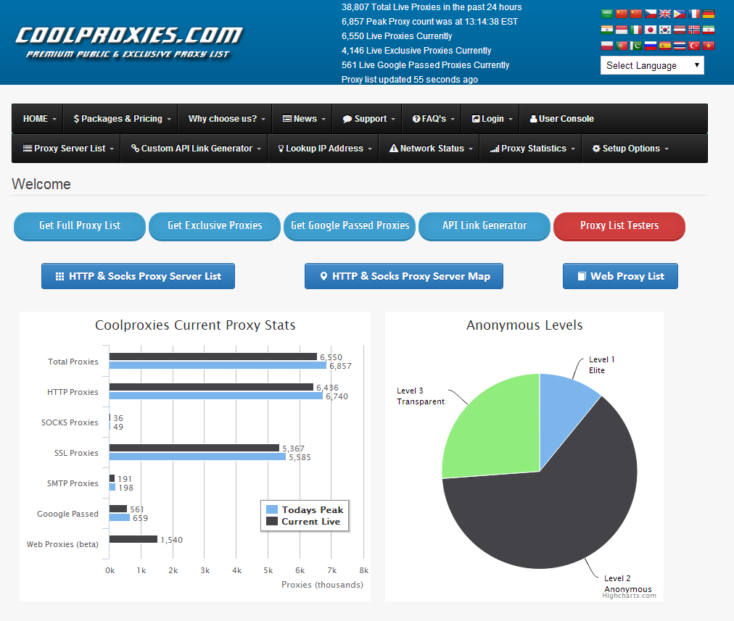Click the Germany flag

(x=709, y=14)
